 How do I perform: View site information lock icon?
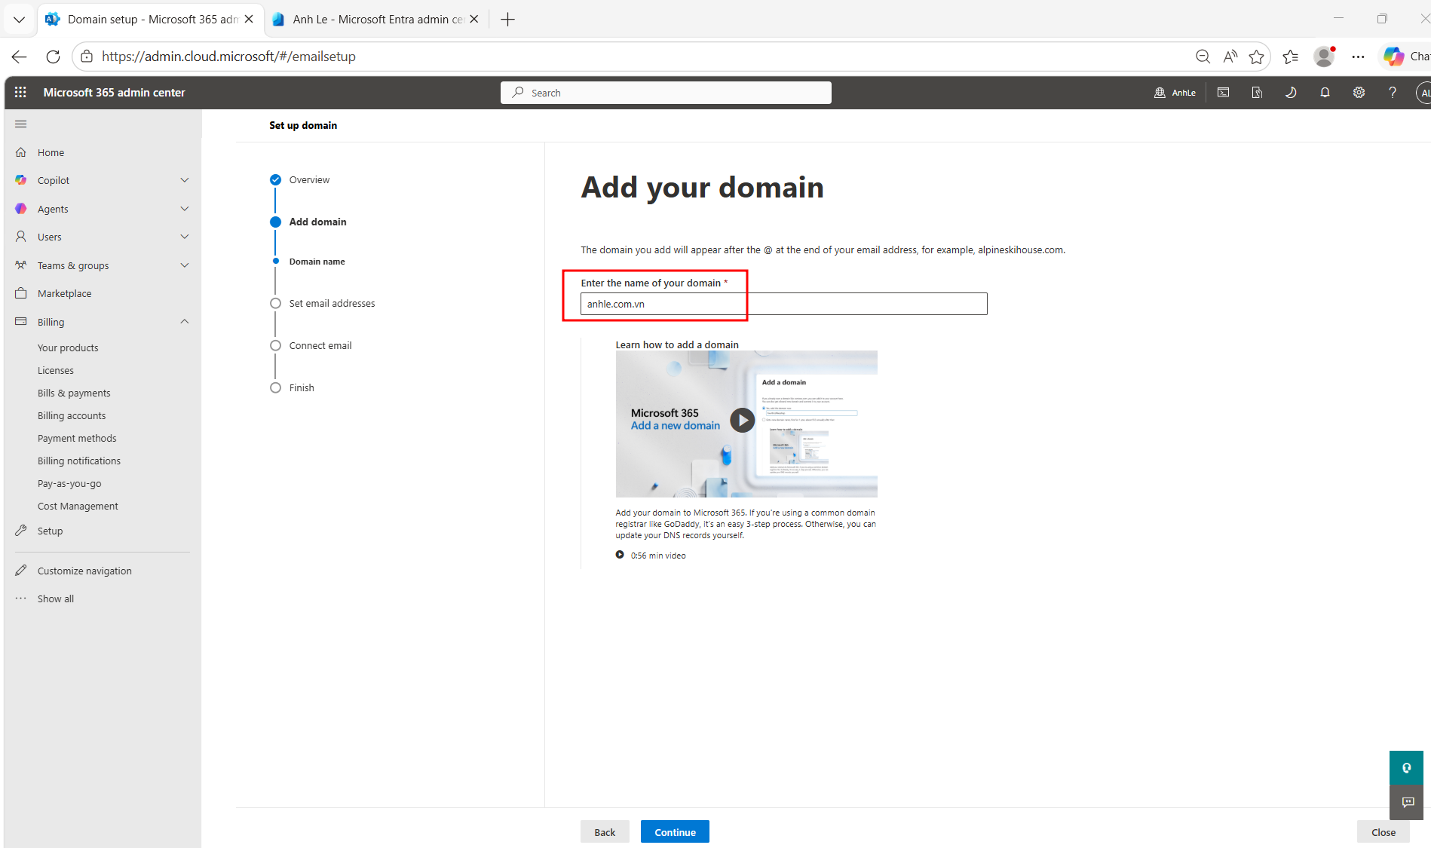[87, 57]
